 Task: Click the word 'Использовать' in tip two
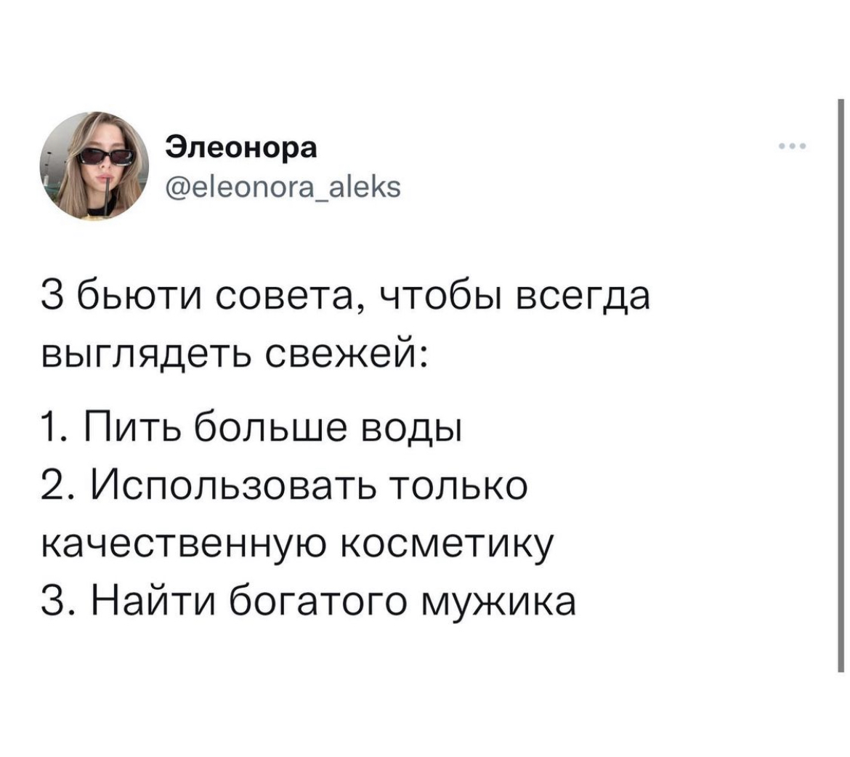[x=232, y=485]
